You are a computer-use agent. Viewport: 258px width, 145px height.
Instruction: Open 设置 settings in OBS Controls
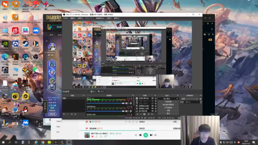(x=168, y=111)
